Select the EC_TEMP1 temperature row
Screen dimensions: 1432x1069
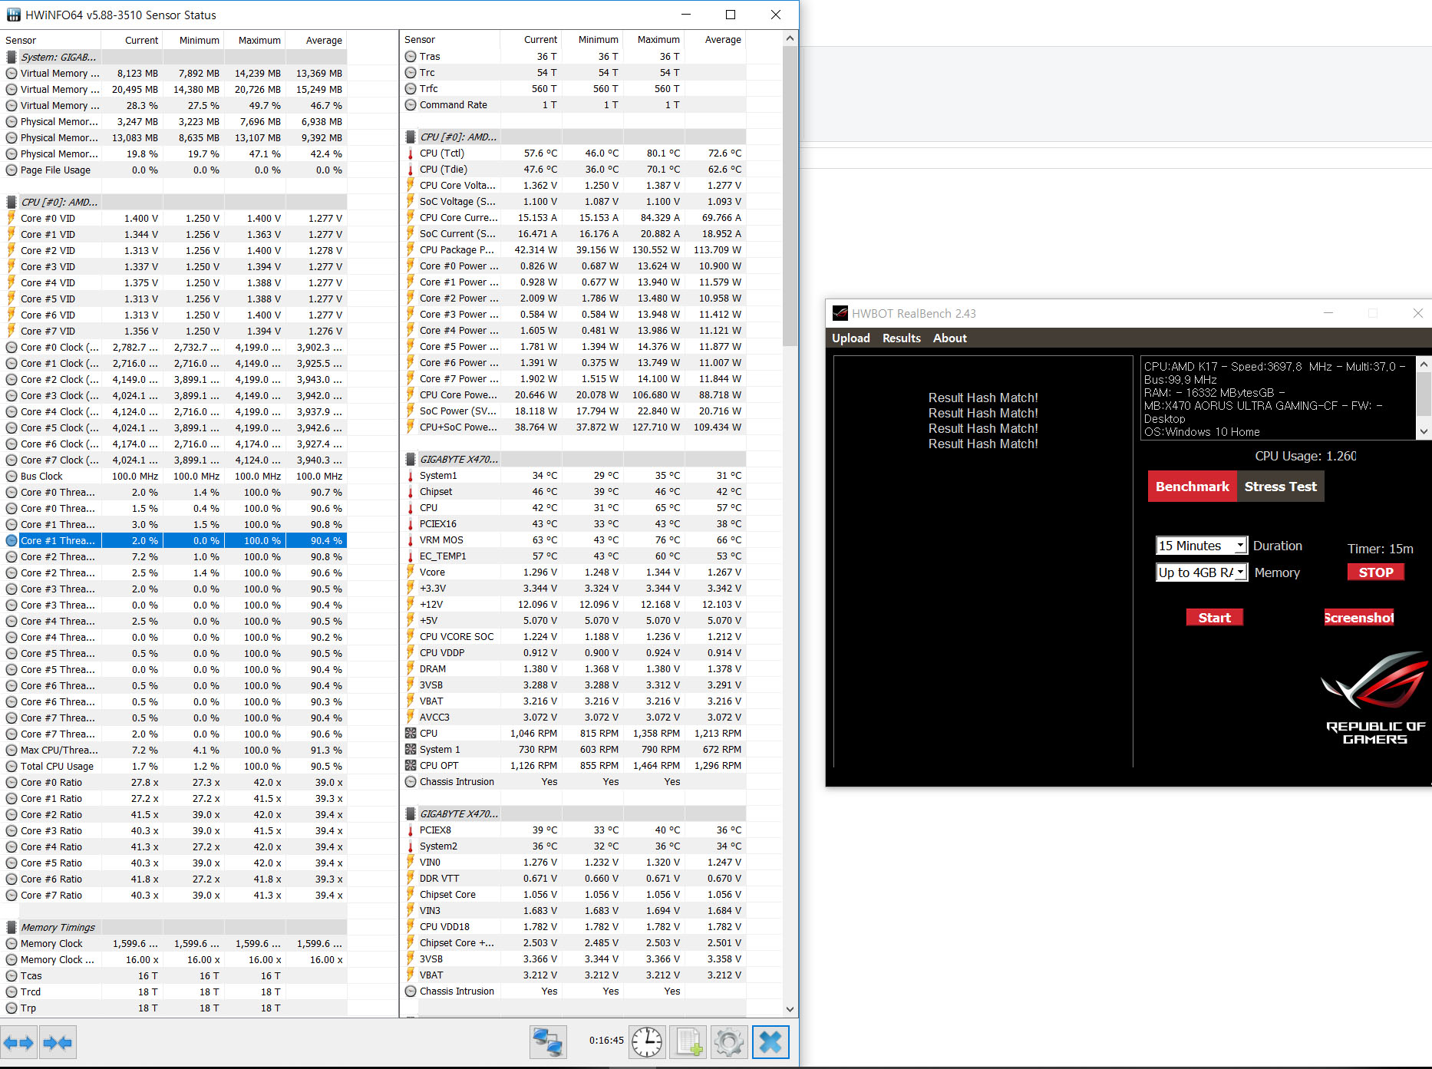(x=573, y=556)
